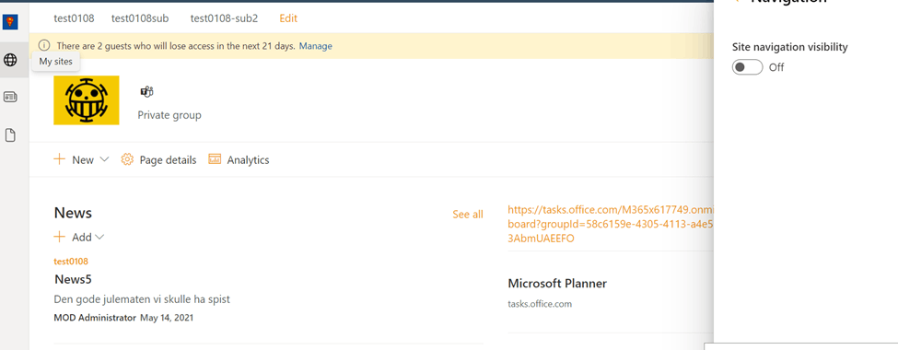This screenshot has width=898, height=350.
Task: Open My sites globe icon
Action: pos(10,60)
